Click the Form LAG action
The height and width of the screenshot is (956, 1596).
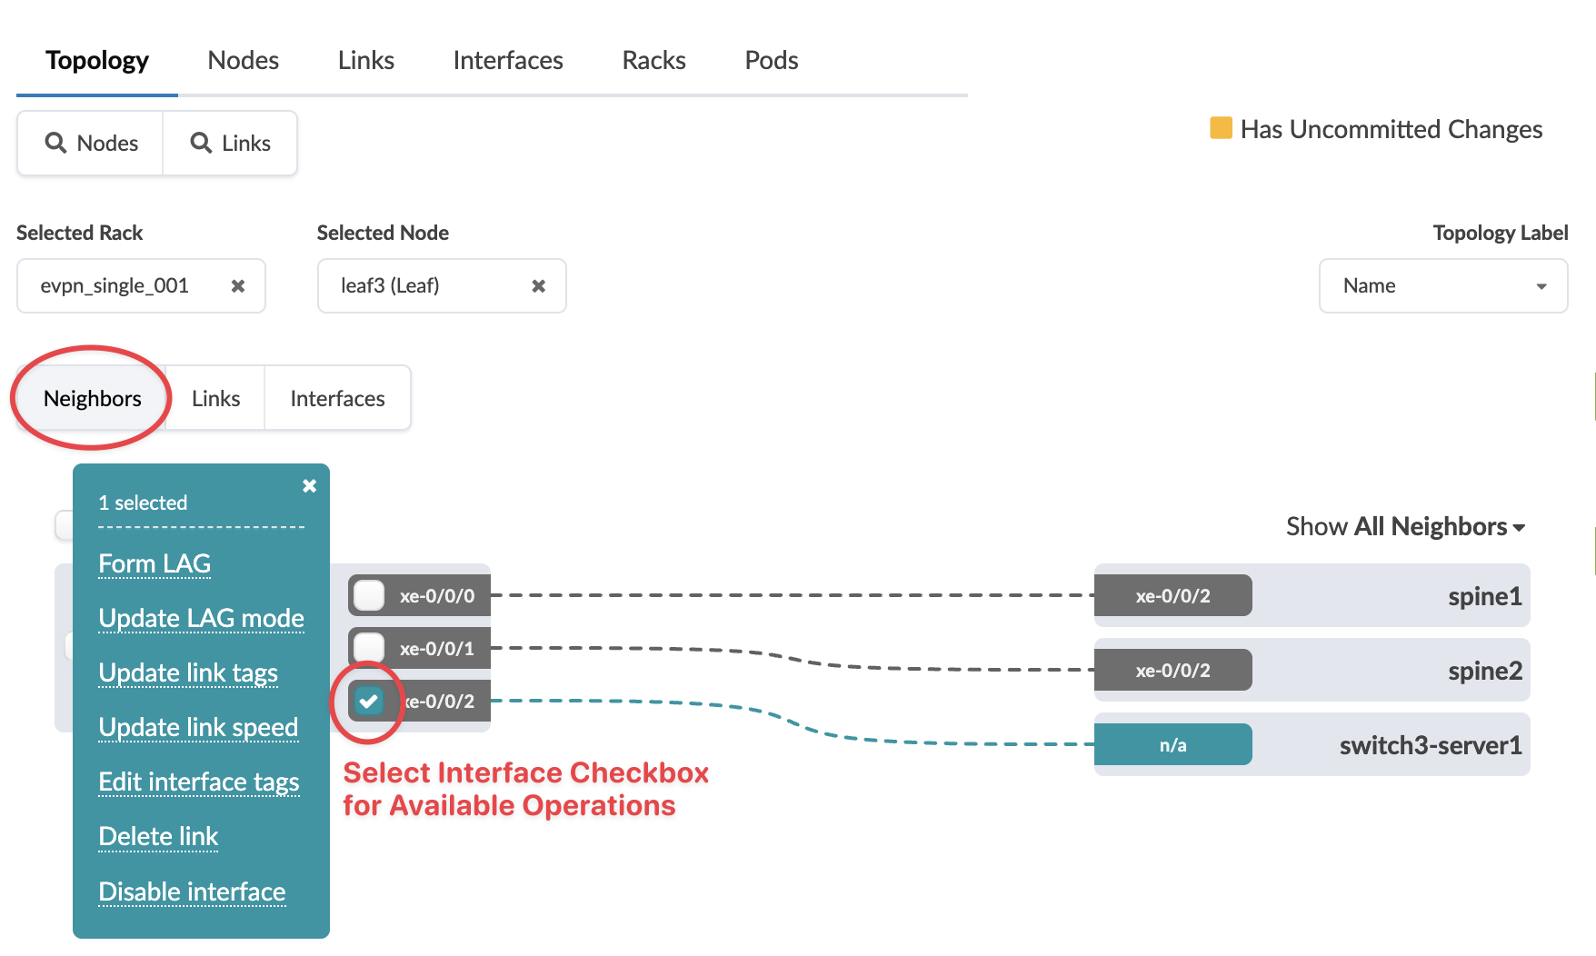[x=154, y=563]
